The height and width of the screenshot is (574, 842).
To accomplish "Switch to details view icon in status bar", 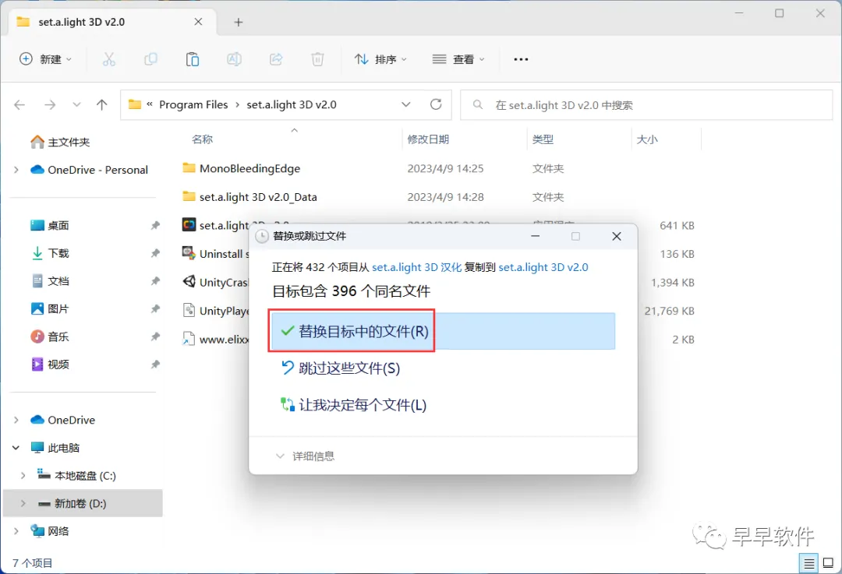I will [808, 563].
